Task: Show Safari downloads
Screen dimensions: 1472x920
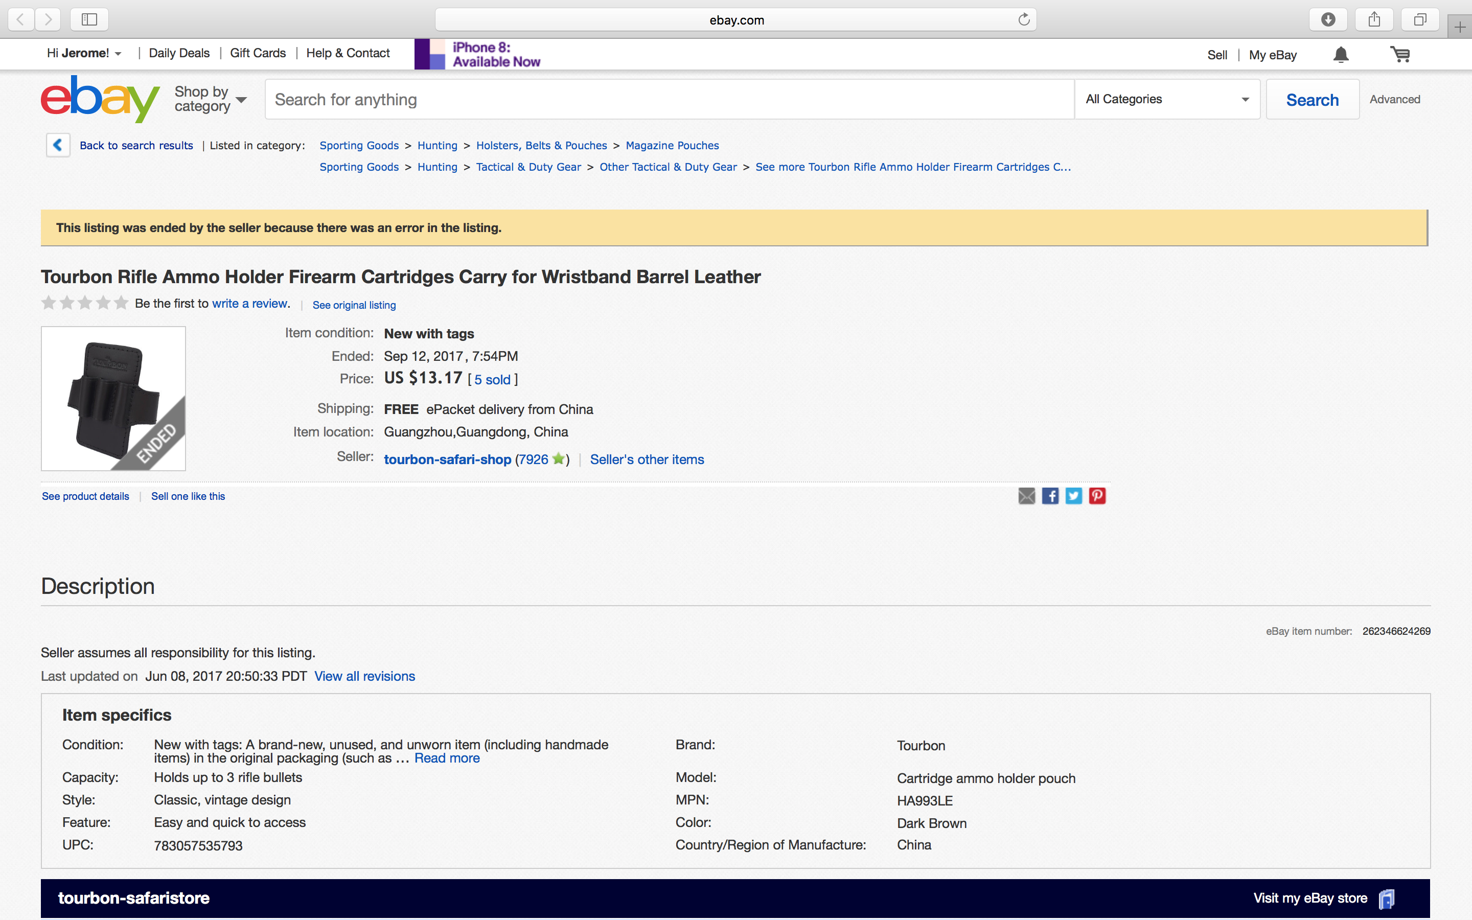Action: click(x=1328, y=19)
